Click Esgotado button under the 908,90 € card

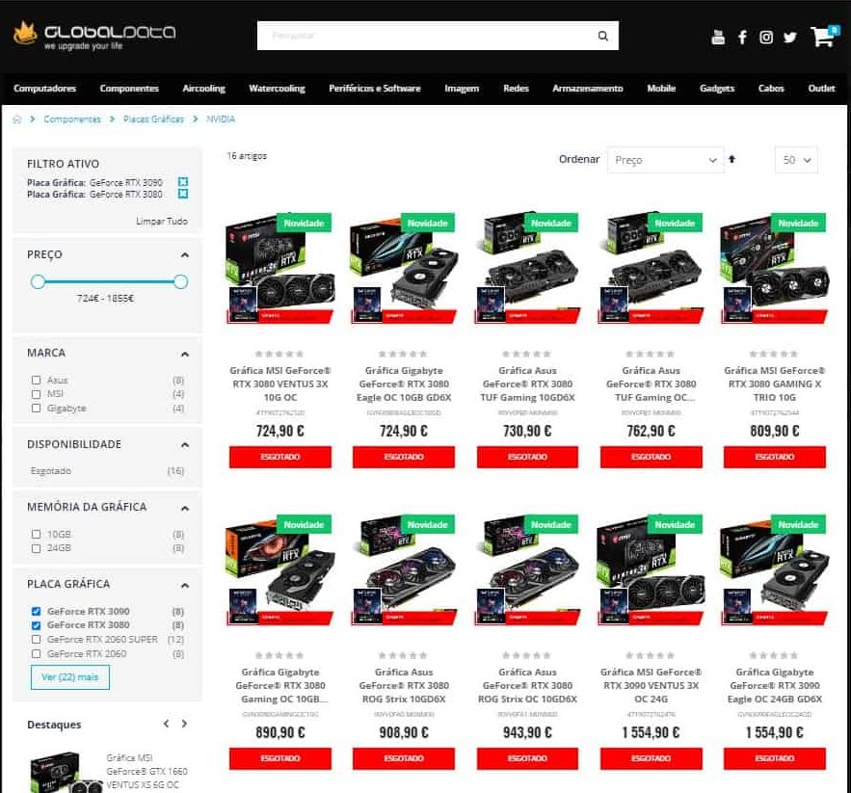[x=404, y=759]
